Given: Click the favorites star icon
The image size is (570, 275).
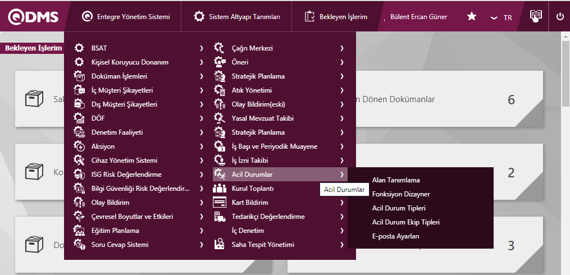Looking at the screenshot, I should [472, 17].
